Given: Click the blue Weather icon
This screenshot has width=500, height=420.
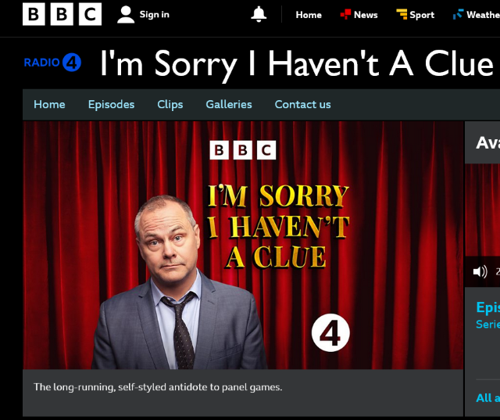Looking at the screenshot, I should (459, 14).
